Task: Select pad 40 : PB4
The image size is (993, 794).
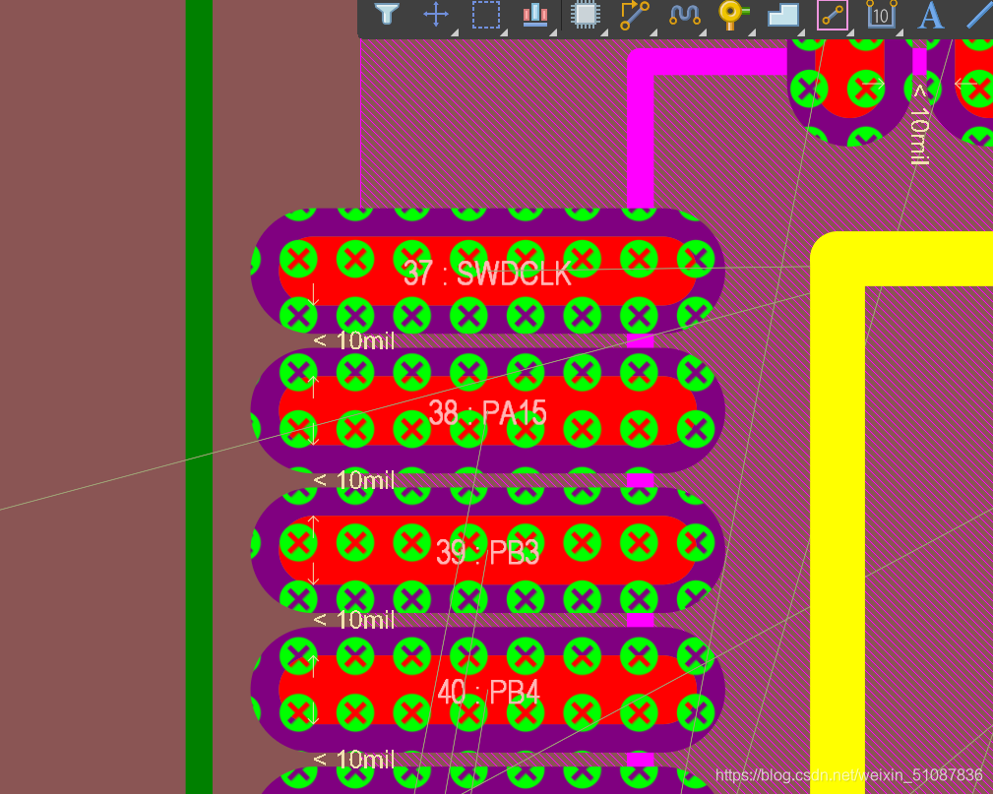Action: click(487, 691)
